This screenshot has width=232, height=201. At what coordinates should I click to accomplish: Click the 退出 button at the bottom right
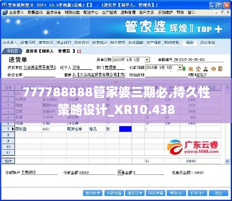click(218, 193)
